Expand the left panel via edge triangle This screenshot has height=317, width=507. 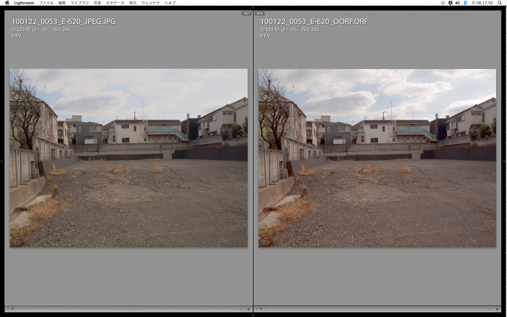pos(2,161)
